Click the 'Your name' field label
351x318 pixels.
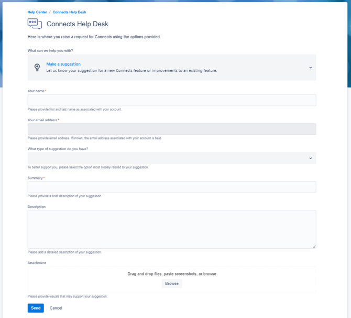36,91
